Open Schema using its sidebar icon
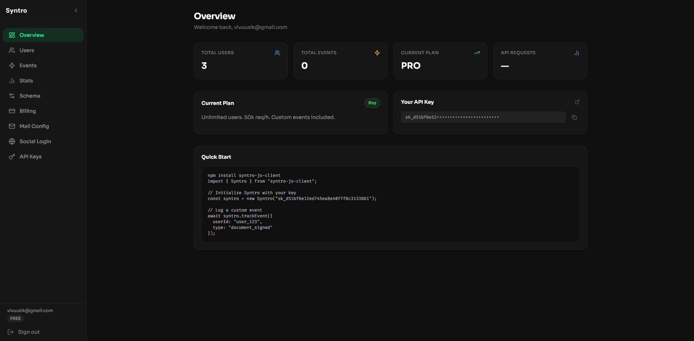 (x=12, y=96)
